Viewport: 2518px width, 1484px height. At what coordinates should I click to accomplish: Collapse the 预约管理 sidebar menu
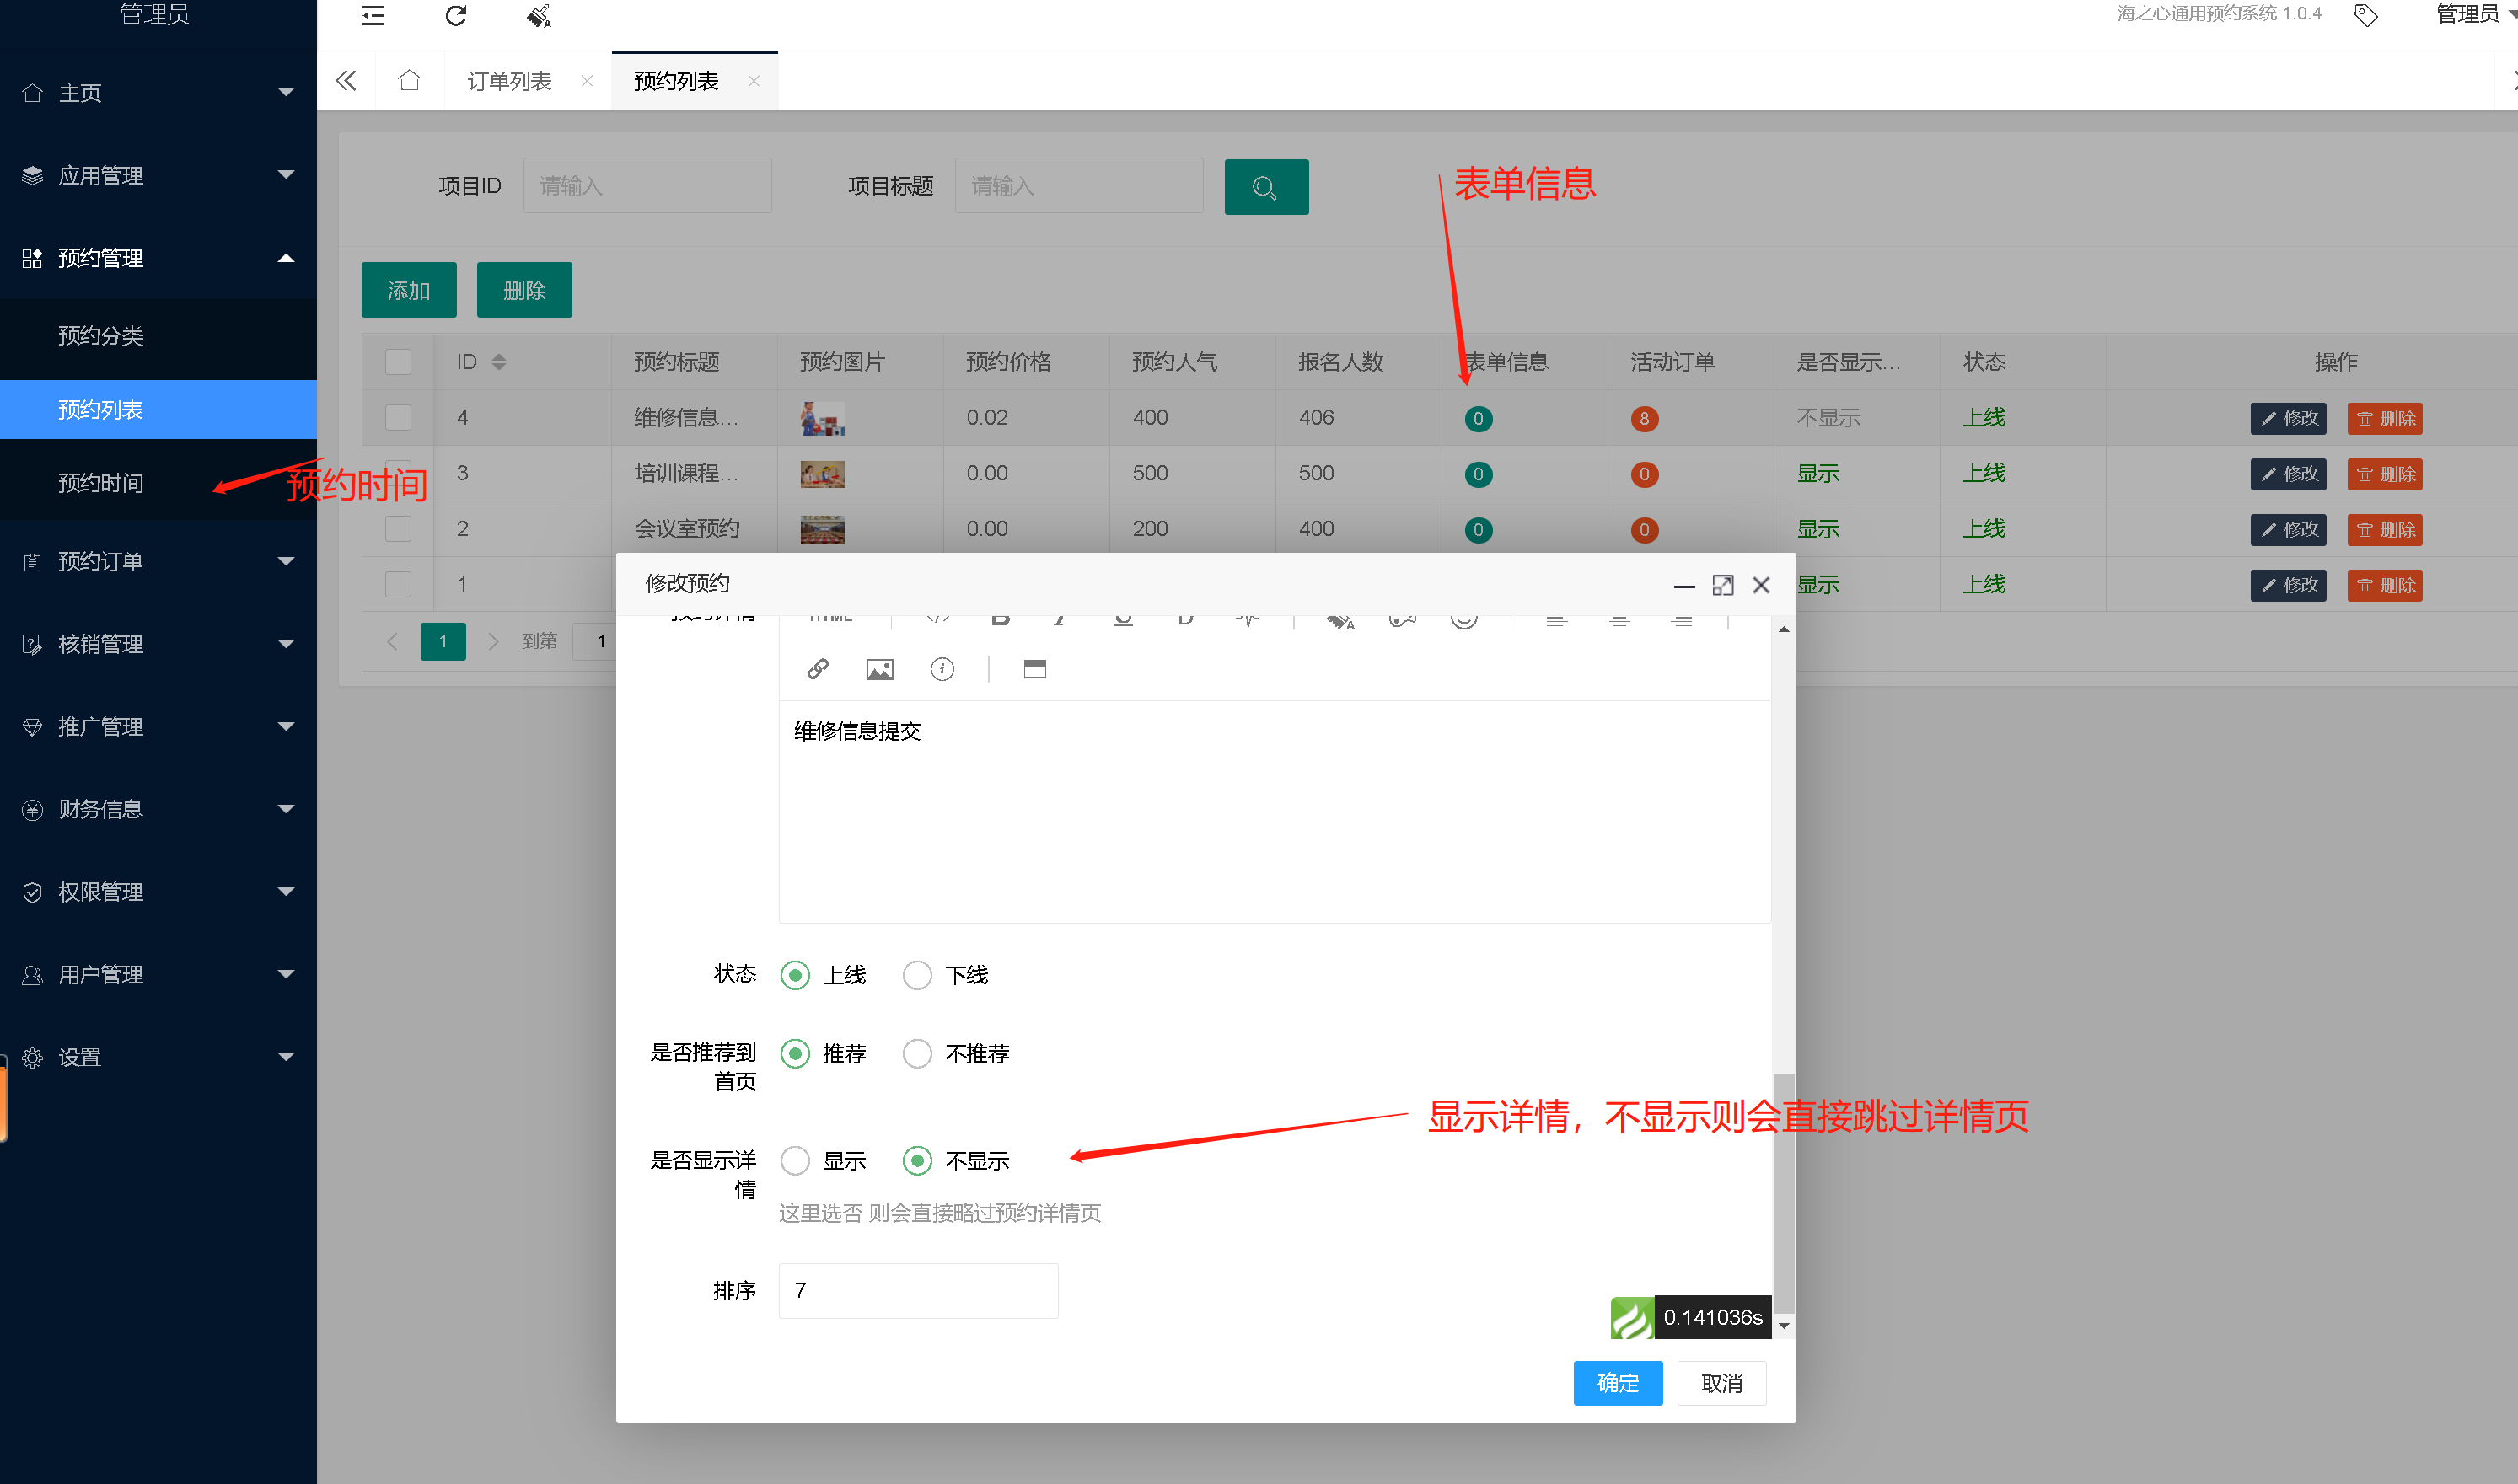click(158, 259)
